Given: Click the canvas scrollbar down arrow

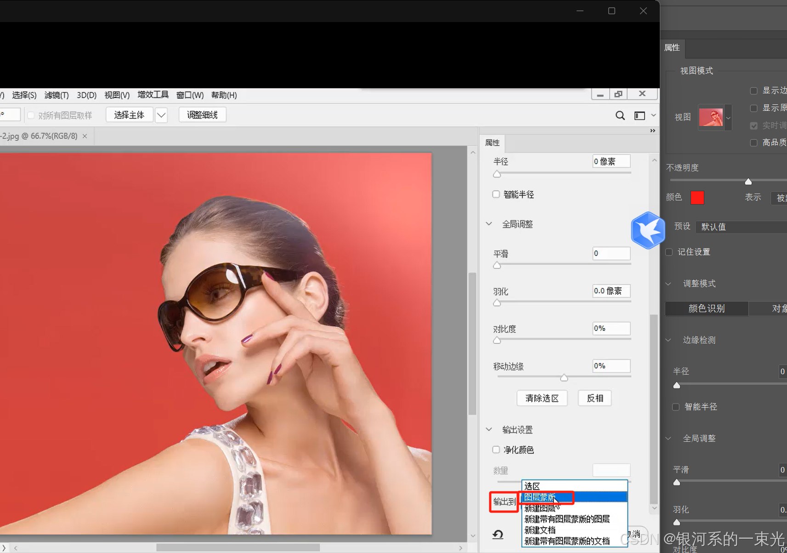Looking at the screenshot, I should pyautogui.click(x=473, y=536).
